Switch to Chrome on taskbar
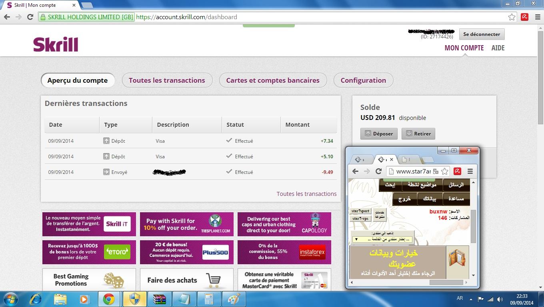544x307 pixels. pyautogui.click(x=109, y=299)
